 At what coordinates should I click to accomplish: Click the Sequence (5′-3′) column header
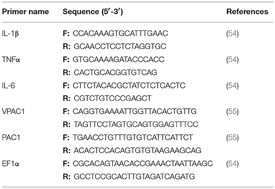point(93,12)
